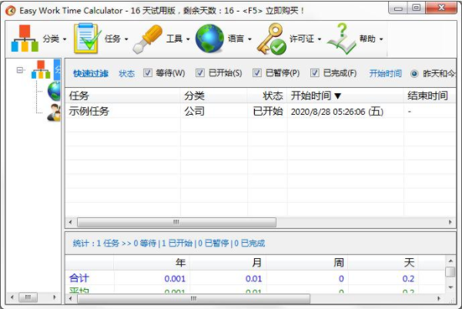The height and width of the screenshot is (309, 462).
Task: Click the 许可证 key toolbar icon
Action: (x=271, y=39)
